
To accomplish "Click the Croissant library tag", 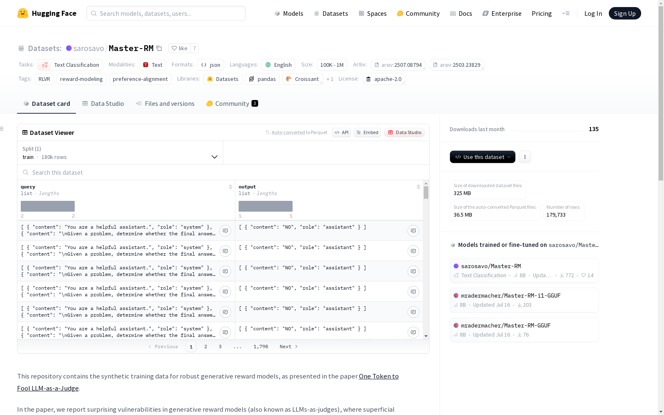I will coord(303,79).
